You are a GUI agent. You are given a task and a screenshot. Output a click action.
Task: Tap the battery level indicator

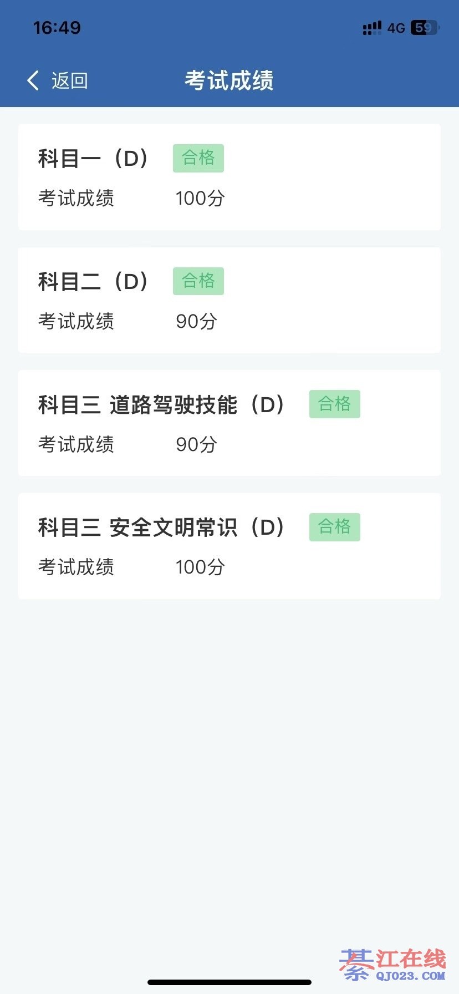424,28
